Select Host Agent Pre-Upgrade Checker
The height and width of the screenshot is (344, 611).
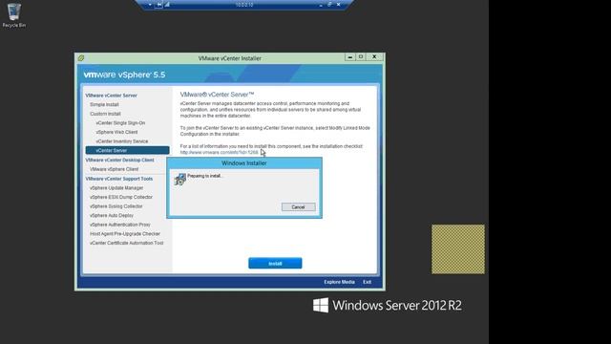[x=125, y=233]
